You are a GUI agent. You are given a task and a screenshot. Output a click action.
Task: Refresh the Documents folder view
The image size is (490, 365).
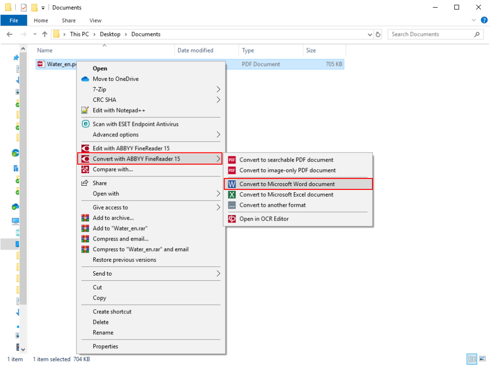(x=378, y=34)
